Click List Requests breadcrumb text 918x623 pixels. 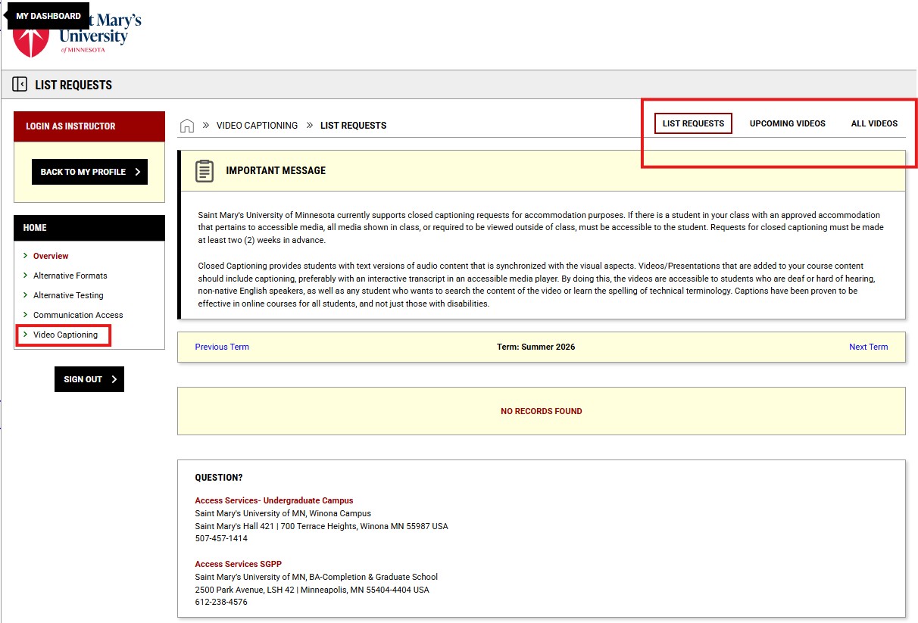353,126
